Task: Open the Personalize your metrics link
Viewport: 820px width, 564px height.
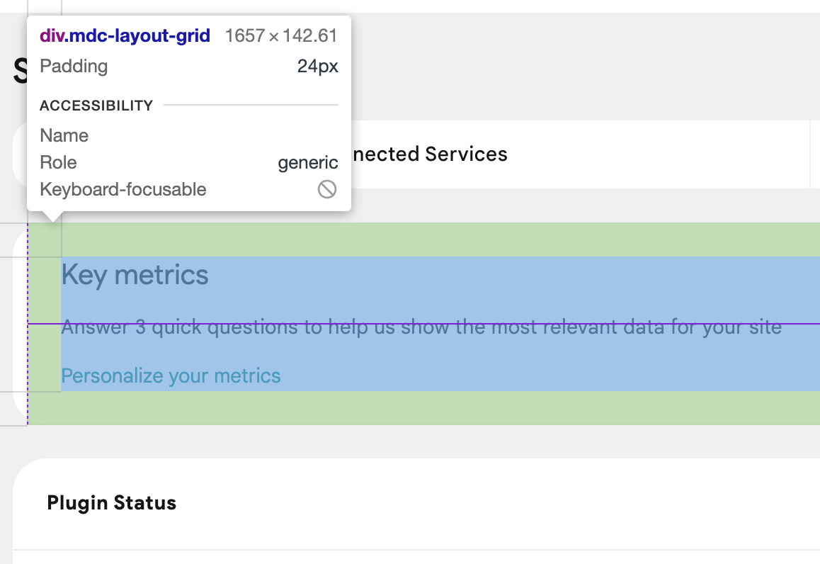Action: [x=171, y=376]
